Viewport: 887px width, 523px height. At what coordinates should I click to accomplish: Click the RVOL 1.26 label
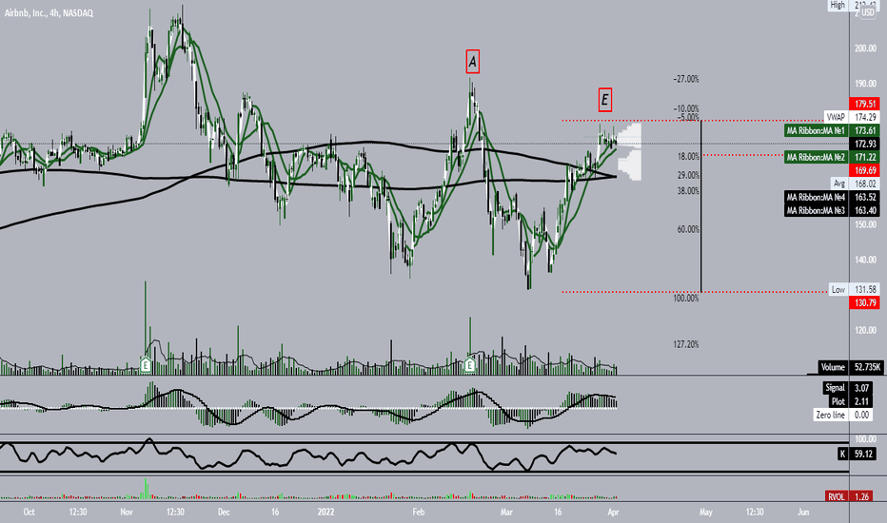pyautogui.click(x=849, y=496)
